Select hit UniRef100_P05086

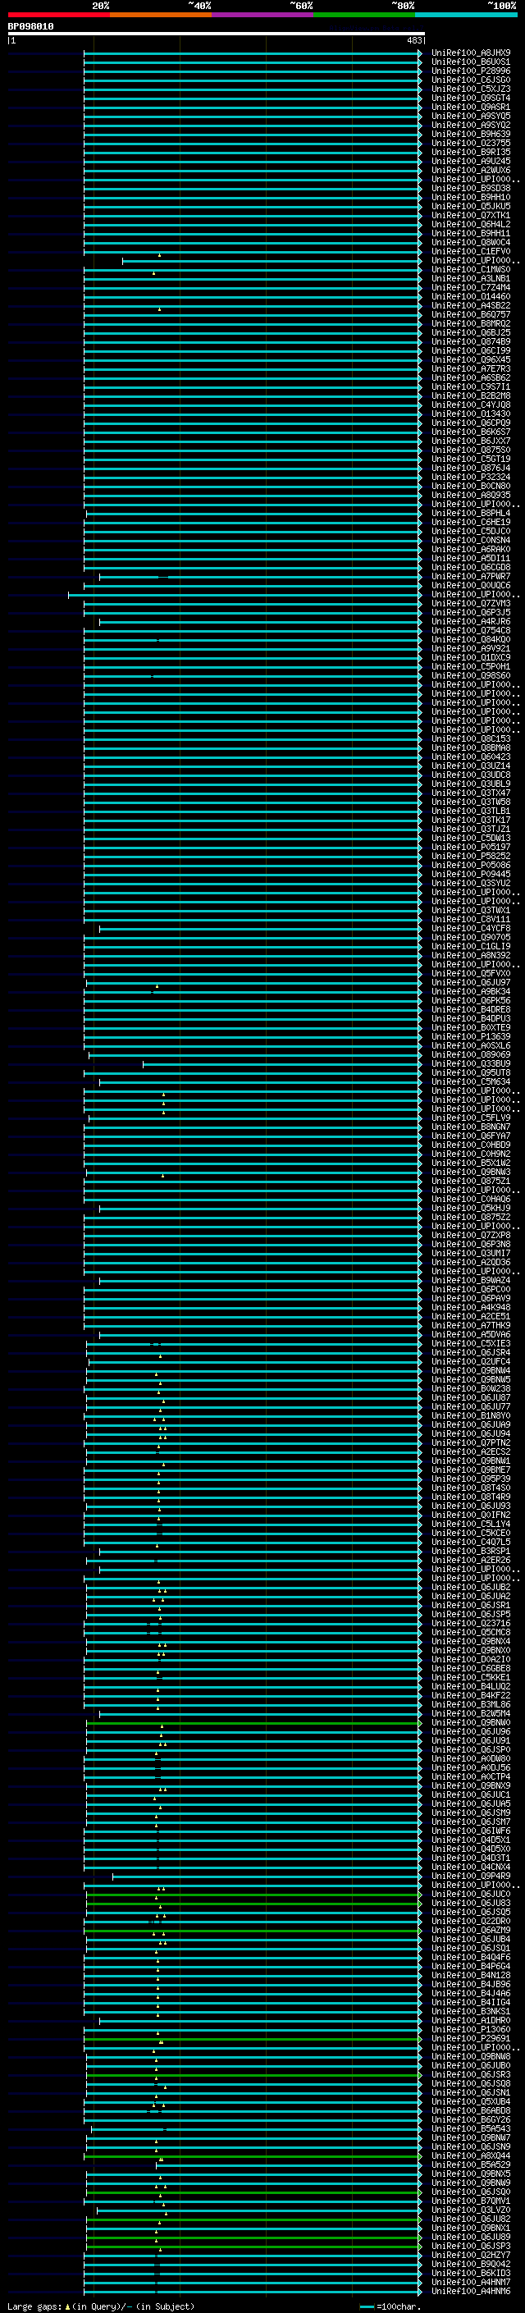[x=471, y=866]
